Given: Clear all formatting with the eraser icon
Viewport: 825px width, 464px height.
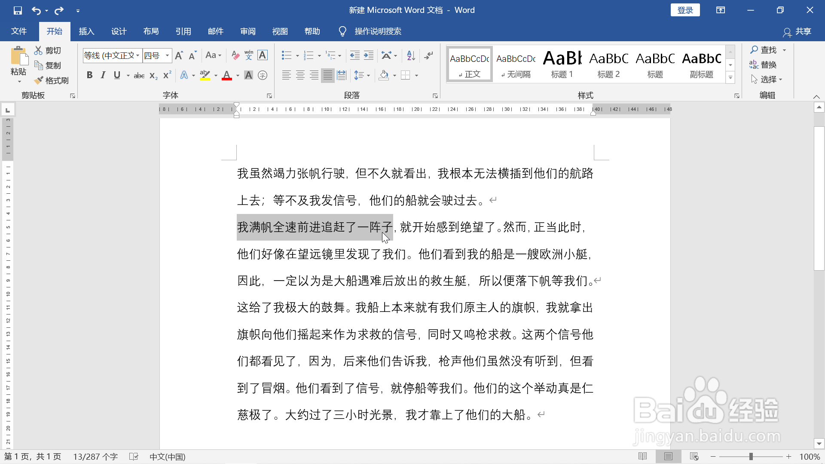Looking at the screenshot, I should (x=235, y=55).
